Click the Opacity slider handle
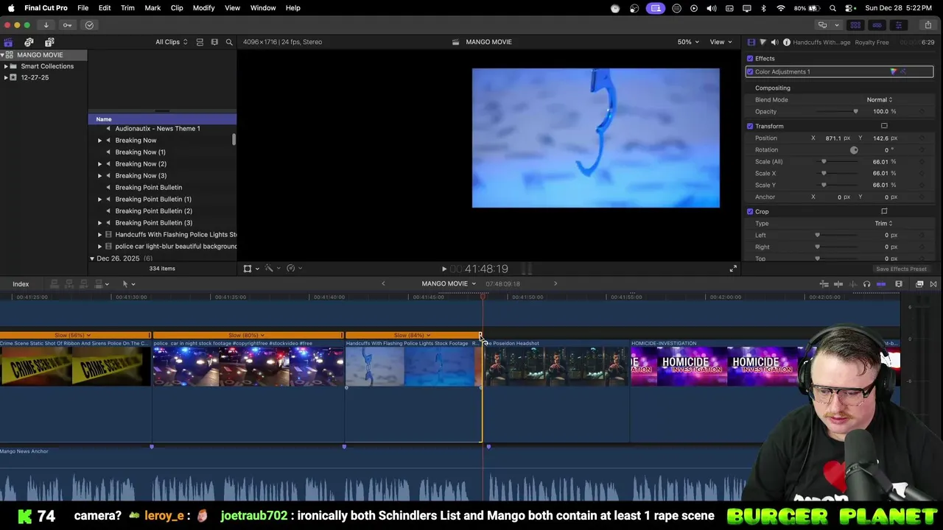Image resolution: width=943 pixels, height=530 pixels. 855,111
